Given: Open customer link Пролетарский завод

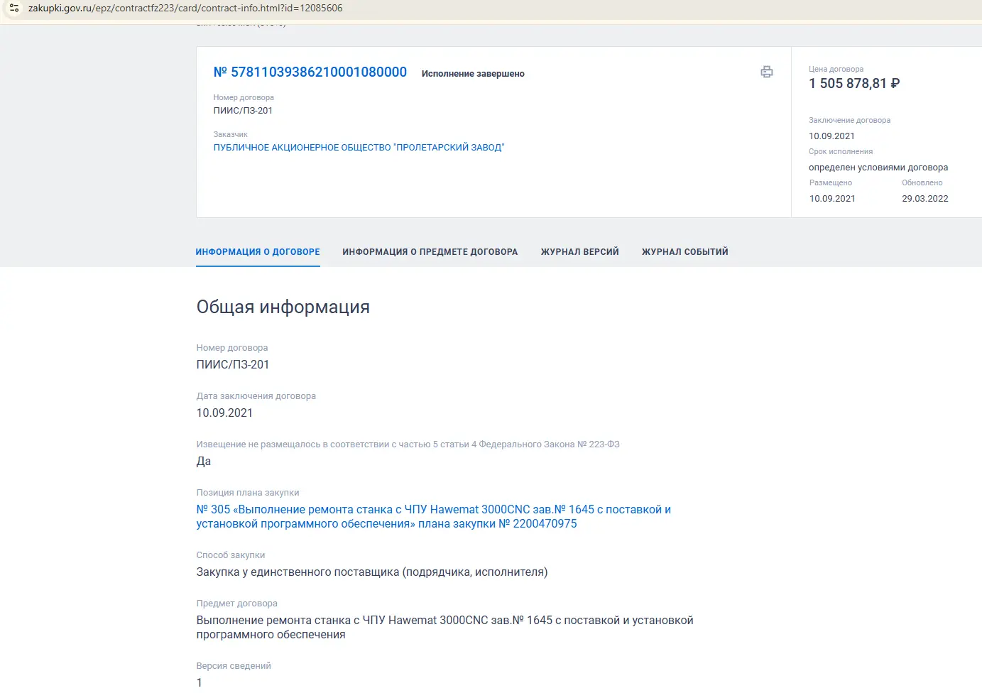Looking at the screenshot, I should point(359,148).
